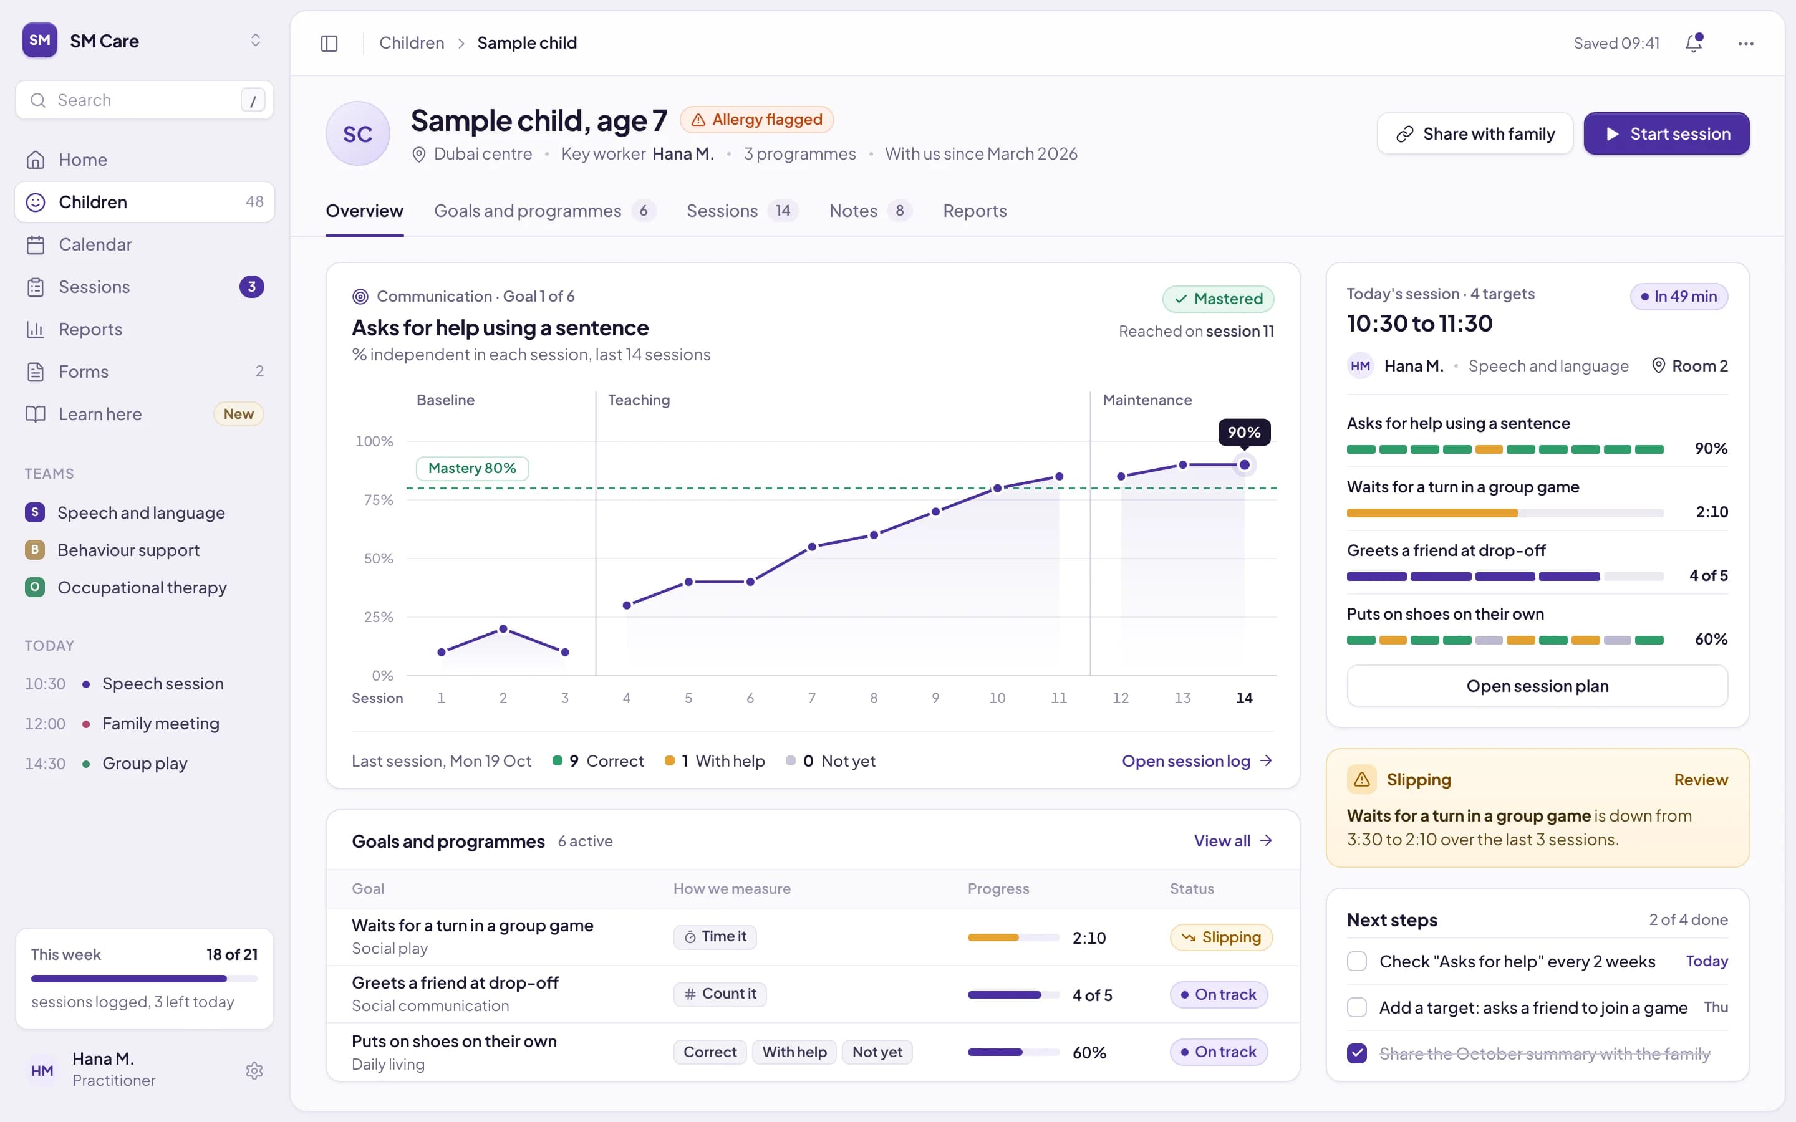The image size is (1796, 1122).
Task: Click View all goals link
Action: point(1233,841)
